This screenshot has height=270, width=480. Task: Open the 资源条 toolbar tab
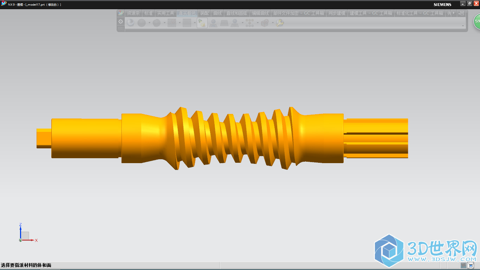click(133, 13)
